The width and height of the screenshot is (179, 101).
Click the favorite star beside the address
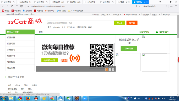pyautogui.click(x=28, y=6)
